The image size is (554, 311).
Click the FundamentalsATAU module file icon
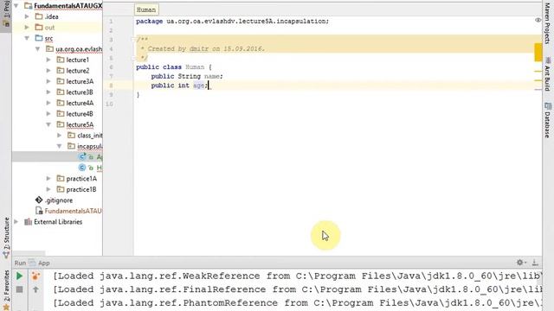pos(39,211)
